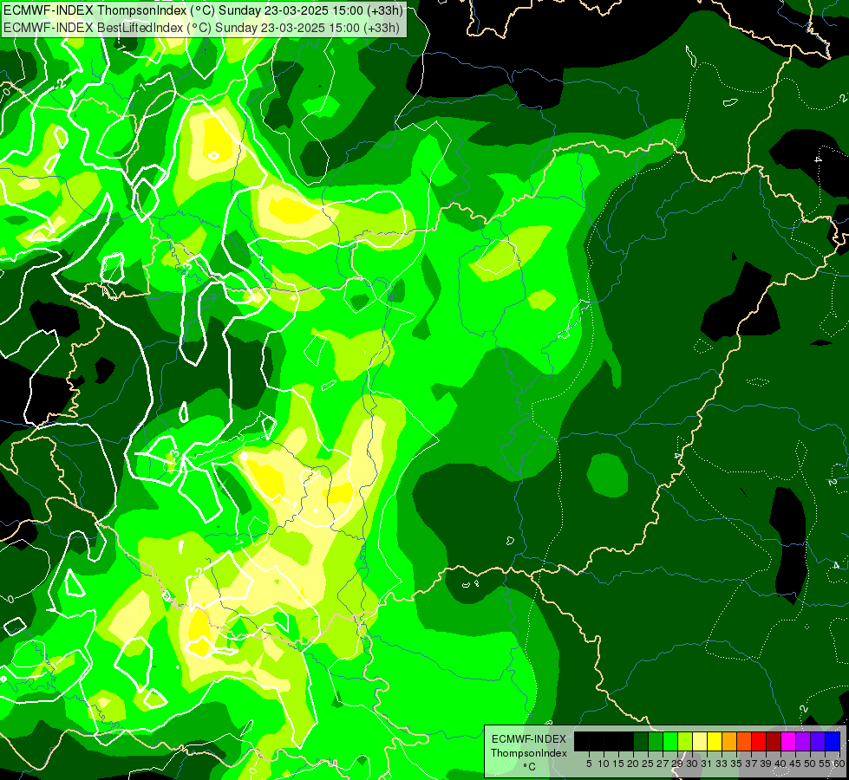
Task: Click legend tick label '37'
Action: (752, 764)
